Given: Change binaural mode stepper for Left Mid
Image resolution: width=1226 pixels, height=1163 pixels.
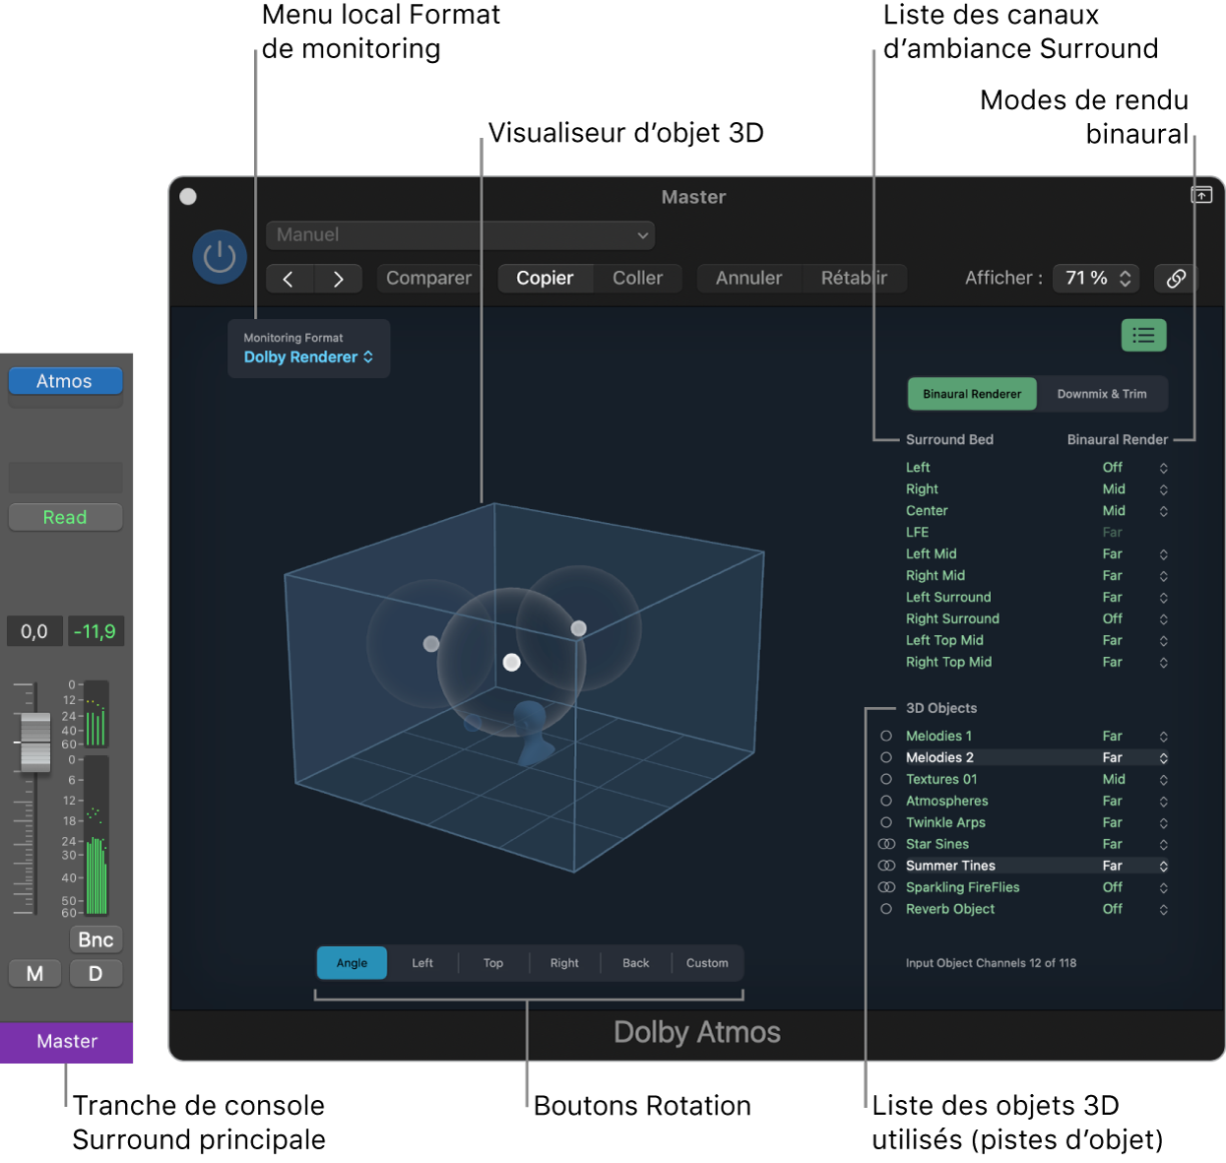Looking at the screenshot, I should click(1163, 554).
